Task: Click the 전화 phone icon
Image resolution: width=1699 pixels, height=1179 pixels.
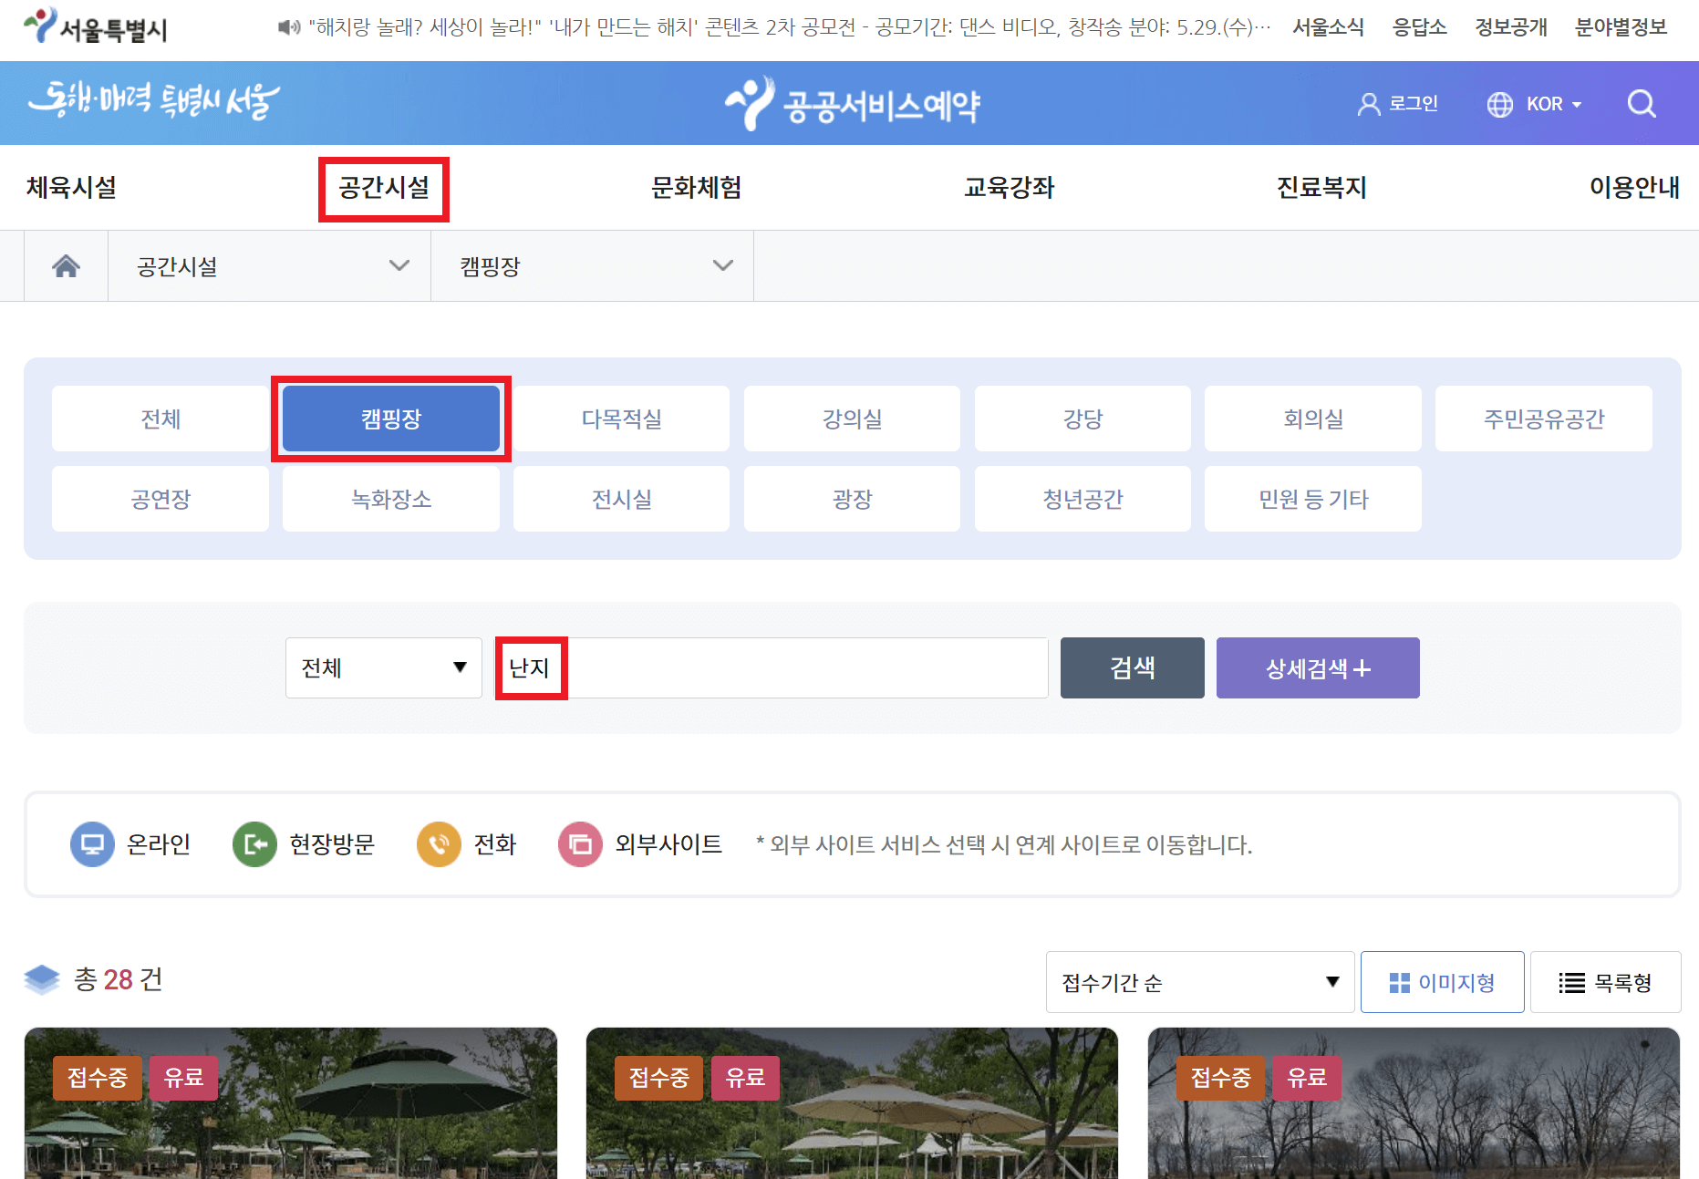Action: [438, 844]
